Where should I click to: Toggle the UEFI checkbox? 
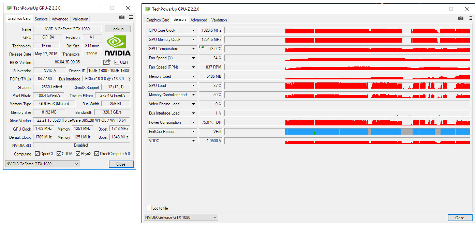pyautogui.click(x=117, y=62)
